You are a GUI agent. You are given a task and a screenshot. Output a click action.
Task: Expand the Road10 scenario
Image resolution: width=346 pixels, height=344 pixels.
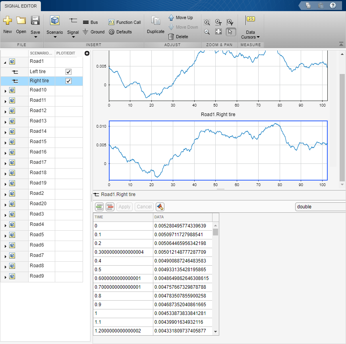[5, 91]
